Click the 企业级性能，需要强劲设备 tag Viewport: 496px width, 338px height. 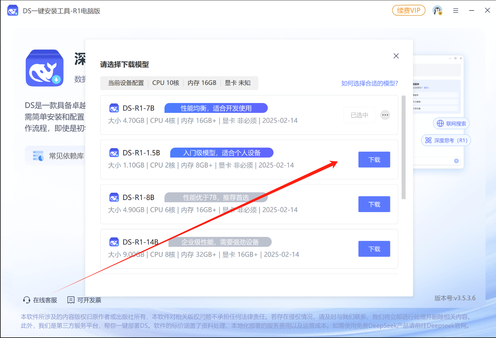tap(220, 242)
